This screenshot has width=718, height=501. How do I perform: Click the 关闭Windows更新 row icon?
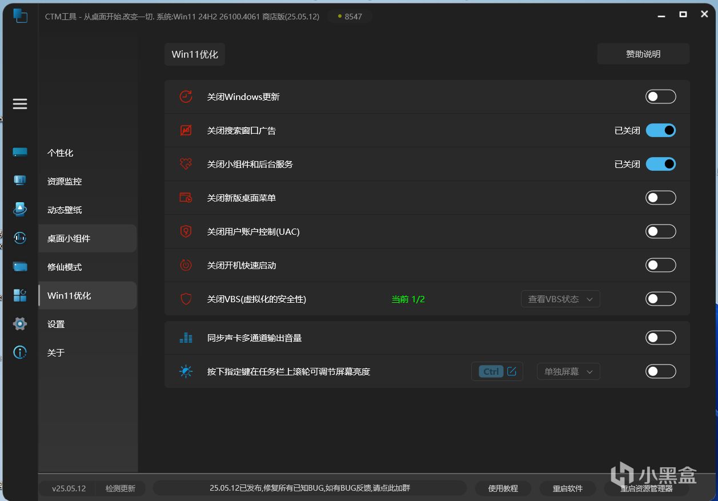click(x=186, y=97)
